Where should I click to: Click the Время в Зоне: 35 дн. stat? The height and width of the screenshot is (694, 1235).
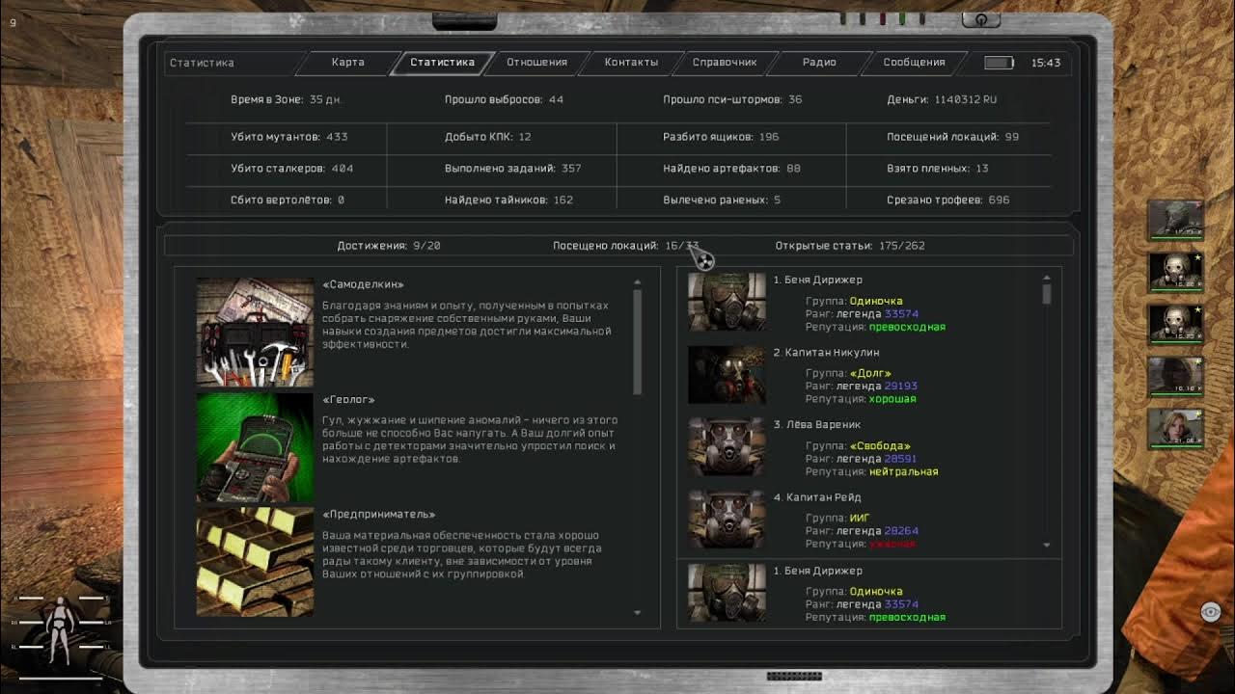tap(286, 99)
